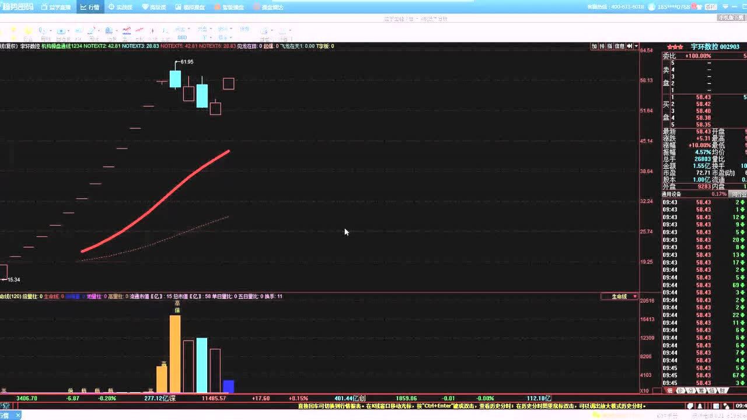Open the 智能操盘 navigation tab

pos(229,8)
